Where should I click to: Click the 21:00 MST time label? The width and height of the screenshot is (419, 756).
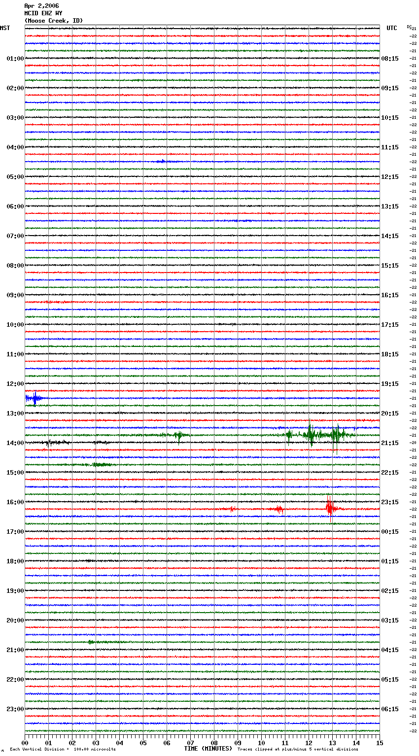[x=15, y=650]
